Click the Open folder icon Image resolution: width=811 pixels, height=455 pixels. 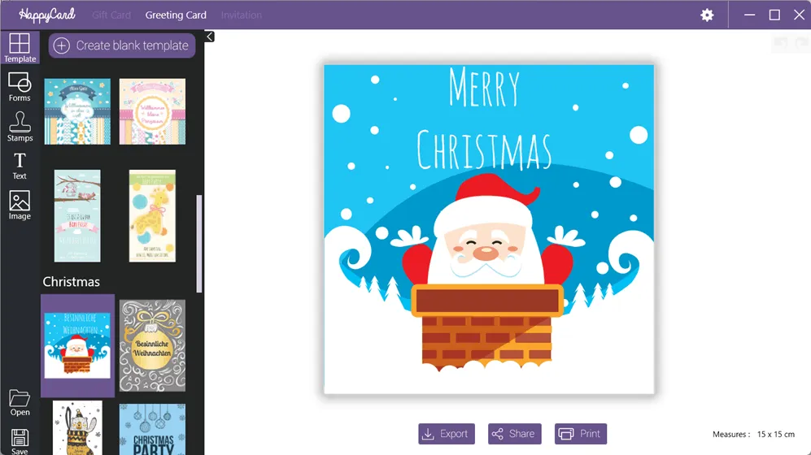(20, 403)
